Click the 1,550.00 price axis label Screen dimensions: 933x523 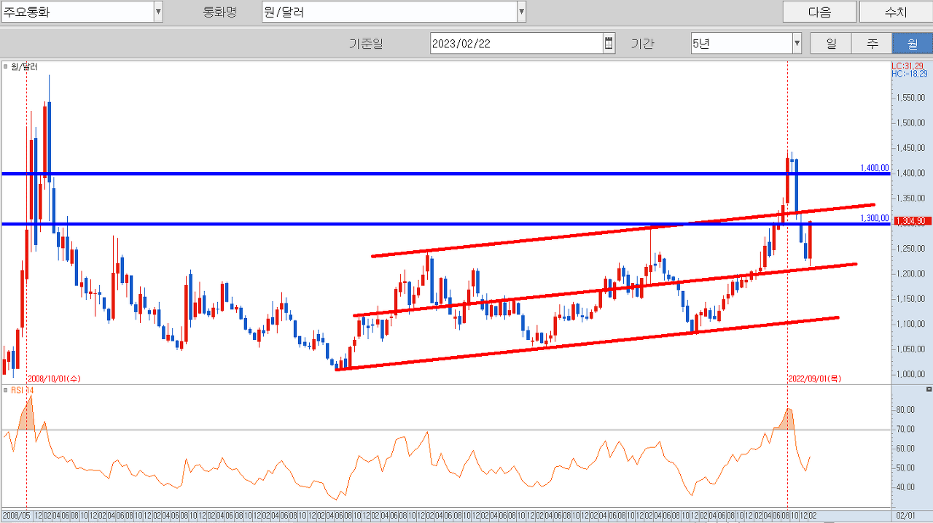pos(909,98)
